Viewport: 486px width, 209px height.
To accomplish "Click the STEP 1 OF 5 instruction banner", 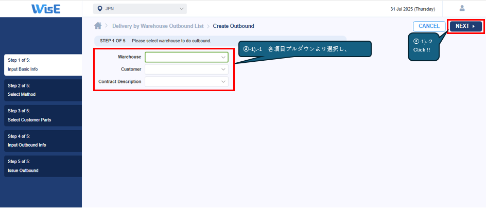I will click(x=155, y=41).
